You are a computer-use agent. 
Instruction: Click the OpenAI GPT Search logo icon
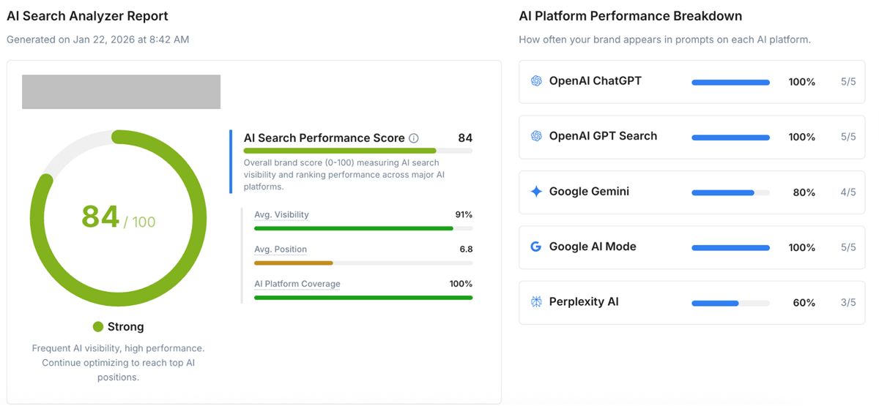pyautogui.click(x=536, y=136)
